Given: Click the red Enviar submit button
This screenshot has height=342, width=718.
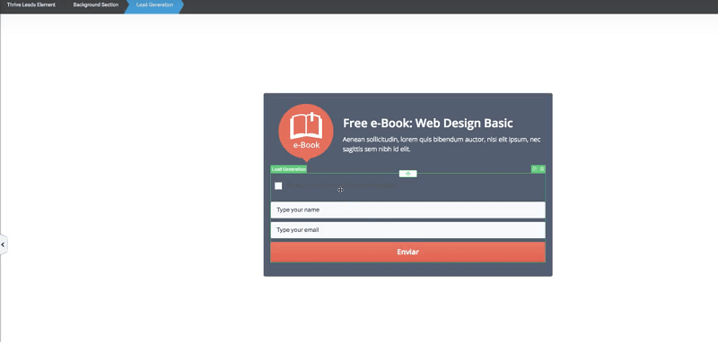Looking at the screenshot, I should tap(407, 252).
